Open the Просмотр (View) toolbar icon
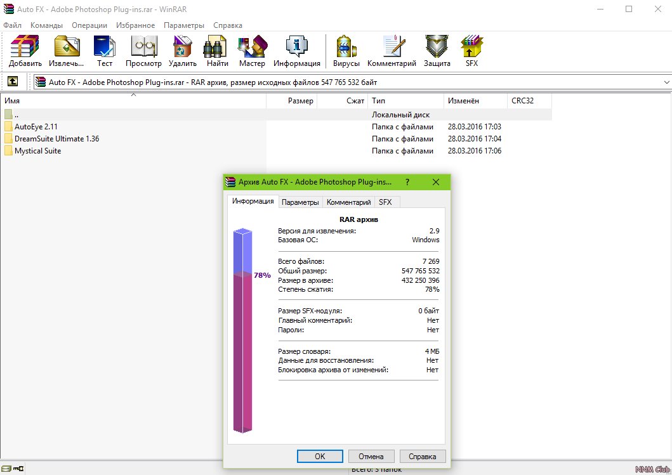Screen dimensions: 672x475 click(143, 48)
